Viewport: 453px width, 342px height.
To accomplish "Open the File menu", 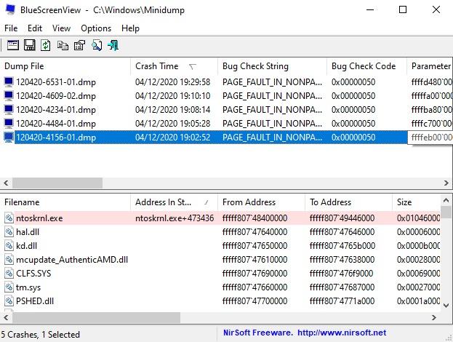I will coord(11,28).
